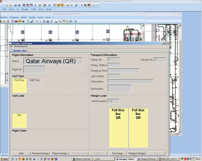Reset the simulation with the red rewind icon
The width and height of the screenshot is (202, 161).
point(16,22)
